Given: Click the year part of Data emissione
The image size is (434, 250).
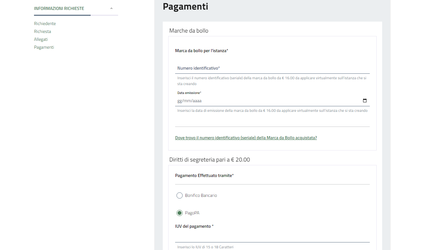Looking at the screenshot, I should pyautogui.click(x=197, y=101).
